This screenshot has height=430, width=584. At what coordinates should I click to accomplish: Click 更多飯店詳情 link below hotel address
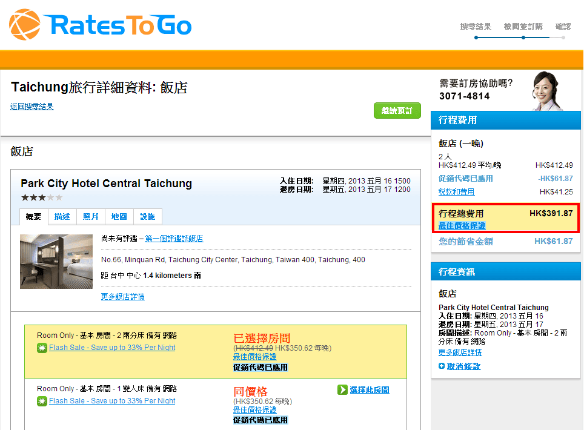point(123,297)
